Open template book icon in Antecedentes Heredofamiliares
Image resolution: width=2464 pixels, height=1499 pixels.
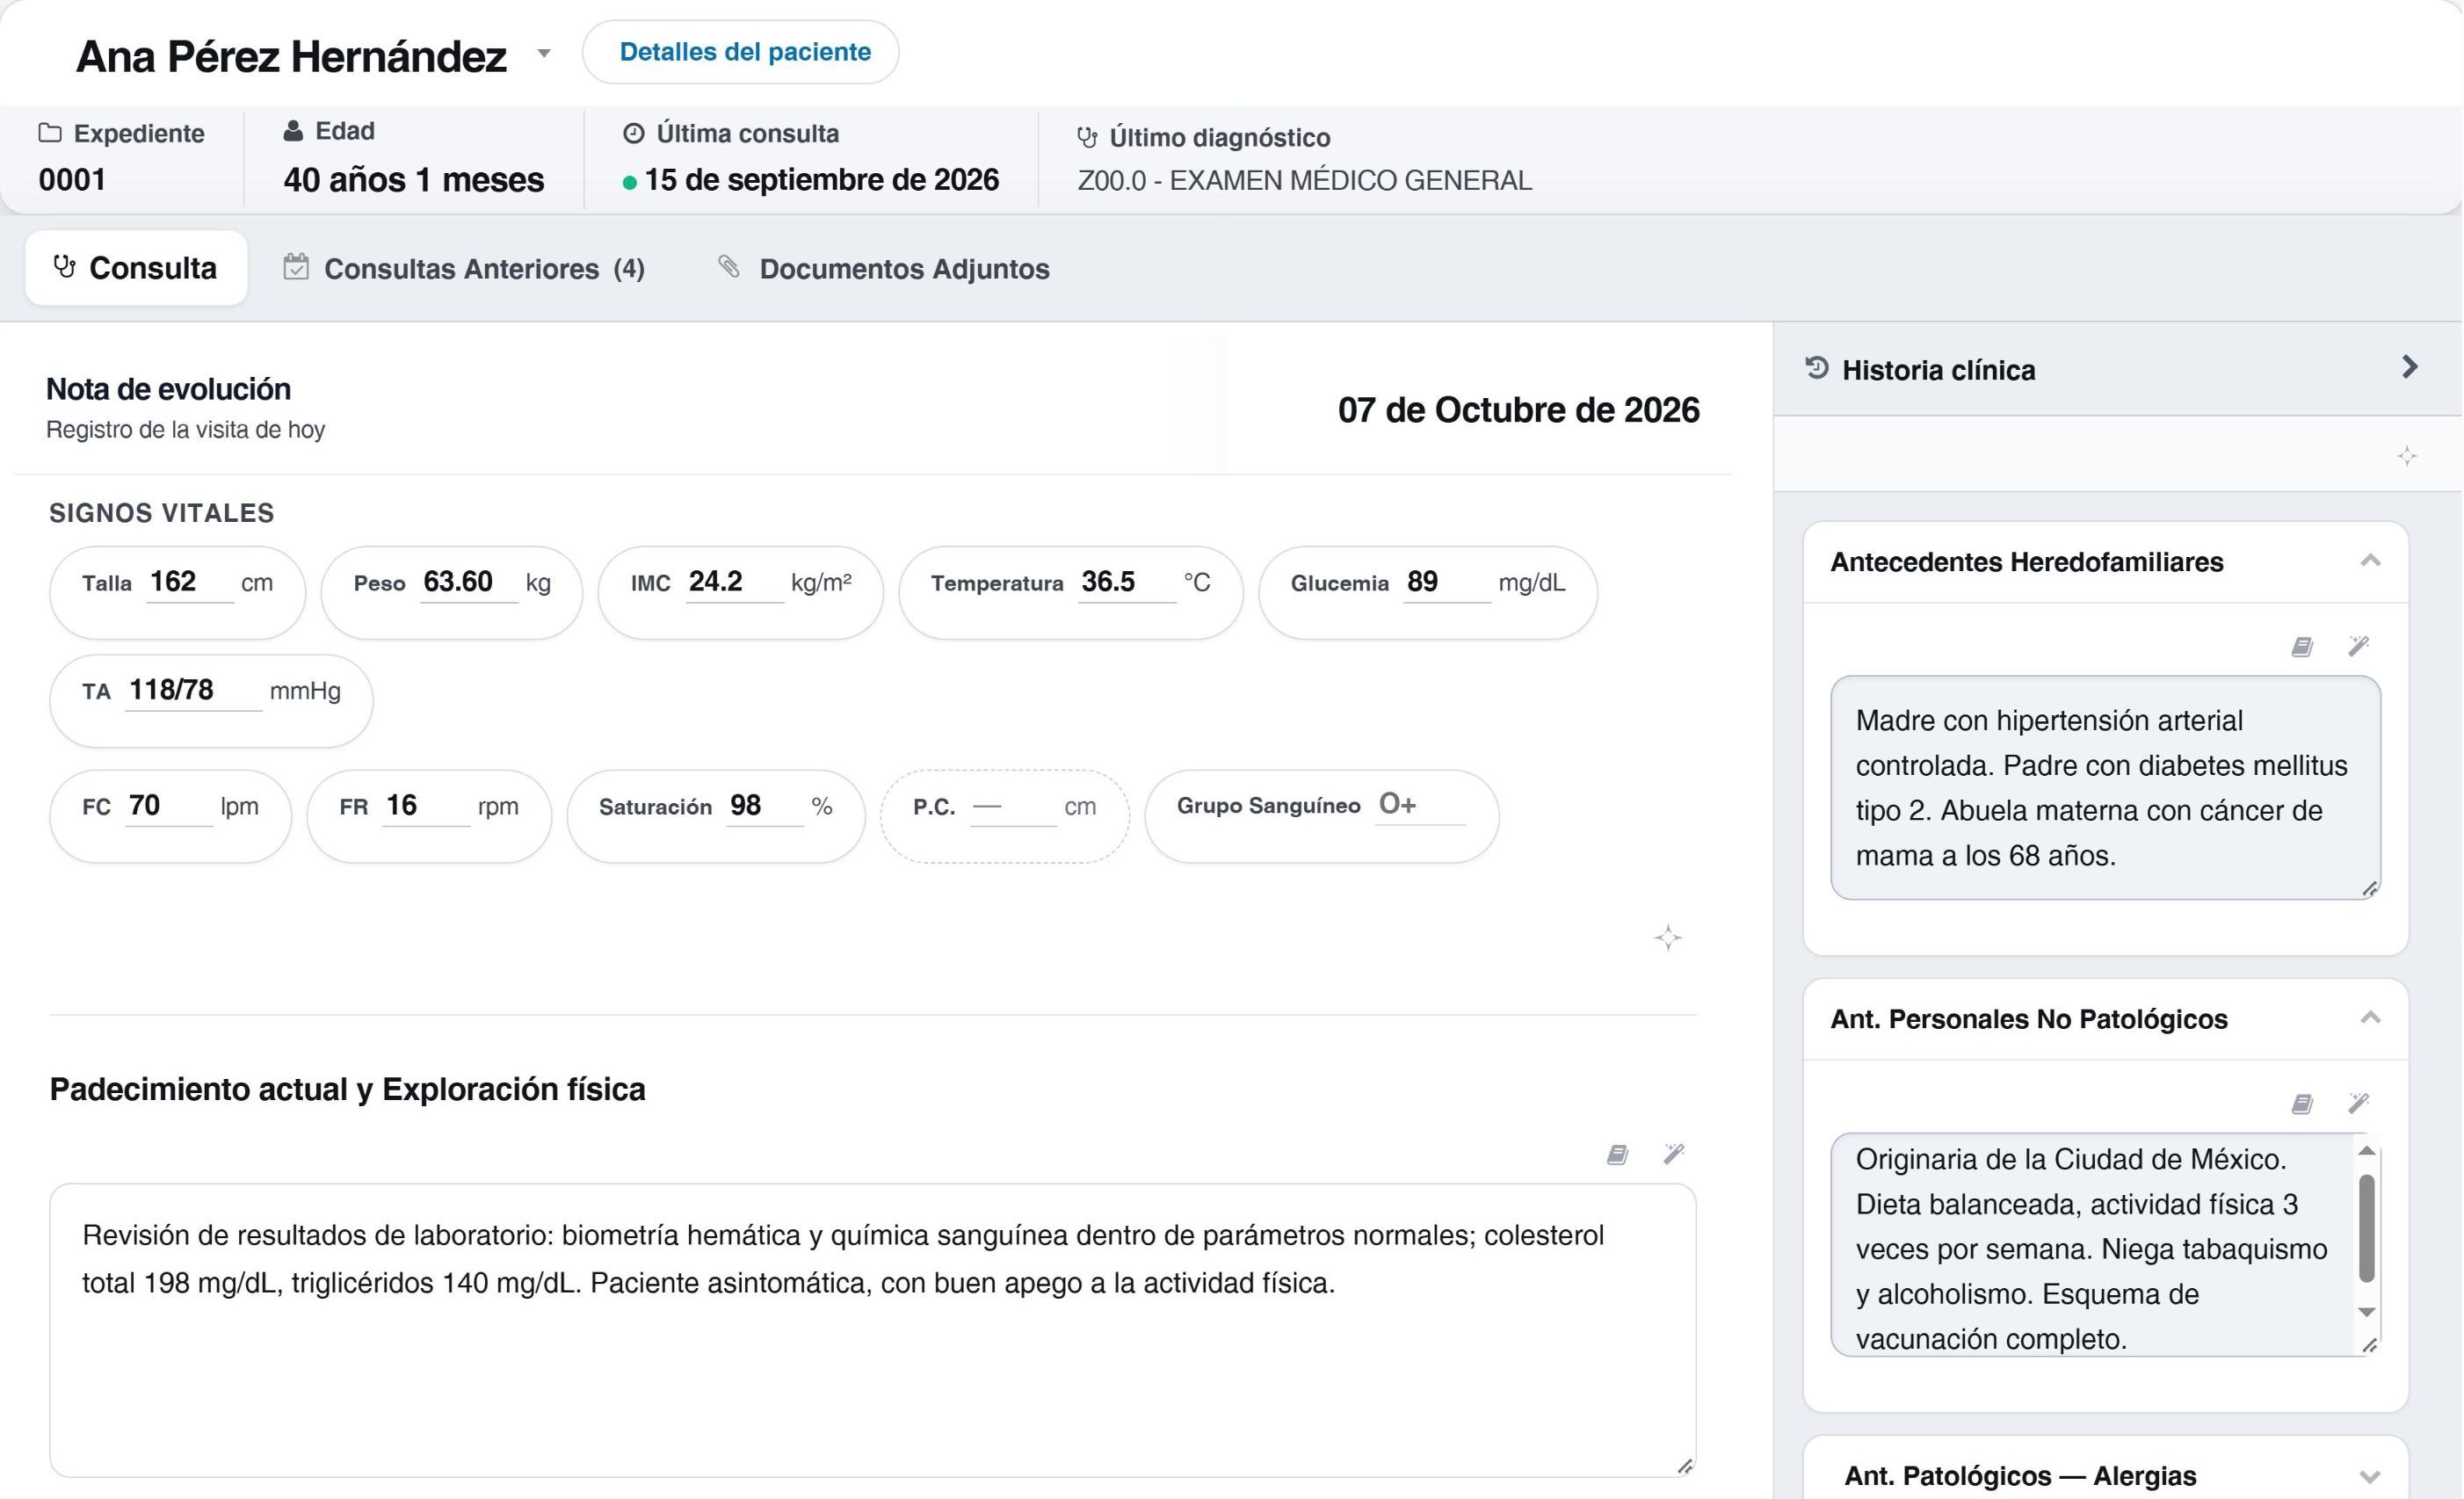[2301, 647]
